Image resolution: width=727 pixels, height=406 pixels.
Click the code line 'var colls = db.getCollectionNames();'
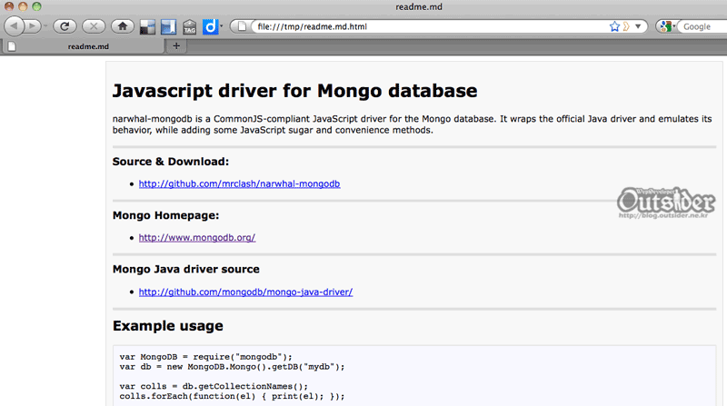[x=214, y=386]
